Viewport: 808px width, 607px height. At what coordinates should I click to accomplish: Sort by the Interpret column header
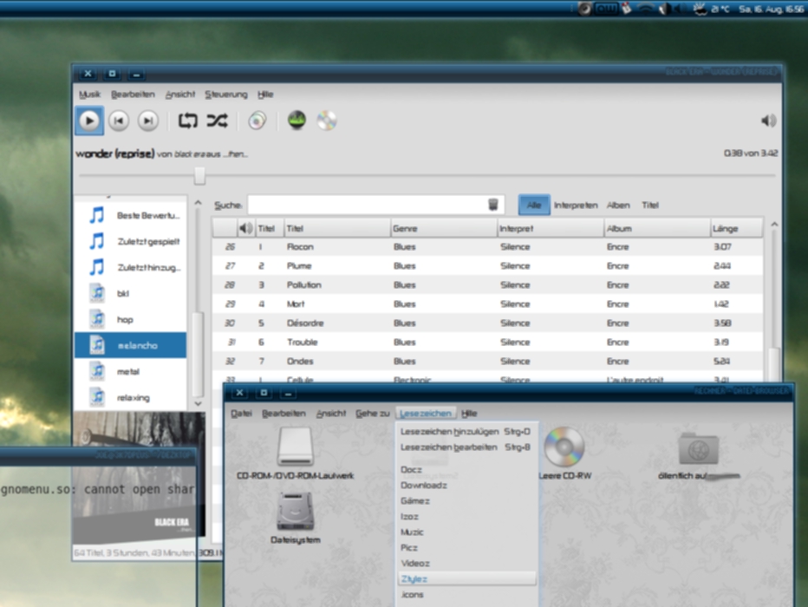tap(551, 228)
